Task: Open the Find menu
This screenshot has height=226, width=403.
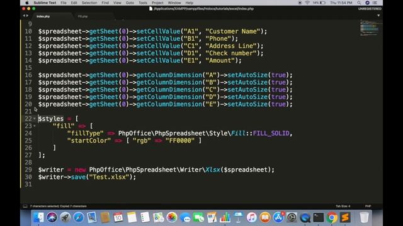Action: click(x=105, y=3)
